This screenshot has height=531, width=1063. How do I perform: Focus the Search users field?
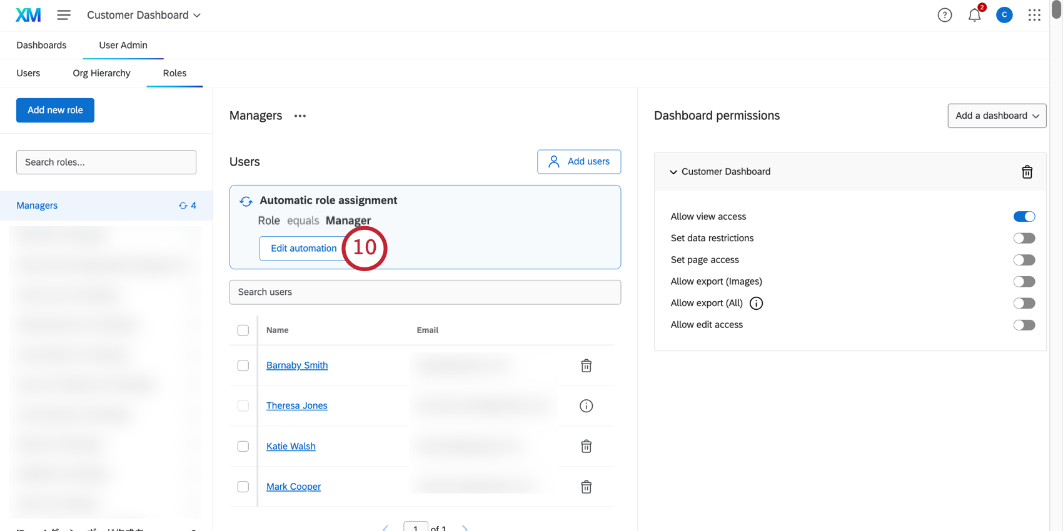425,292
